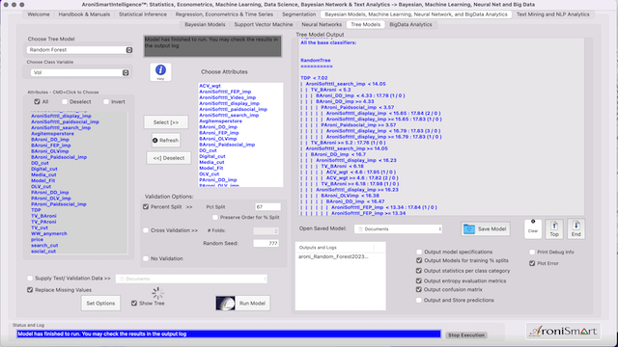Image resolution: width=618 pixels, height=347 pixels.
Task: Select Media_cut in Choose Attributes list
Action: pyautogui.click(x=211, y=162)
